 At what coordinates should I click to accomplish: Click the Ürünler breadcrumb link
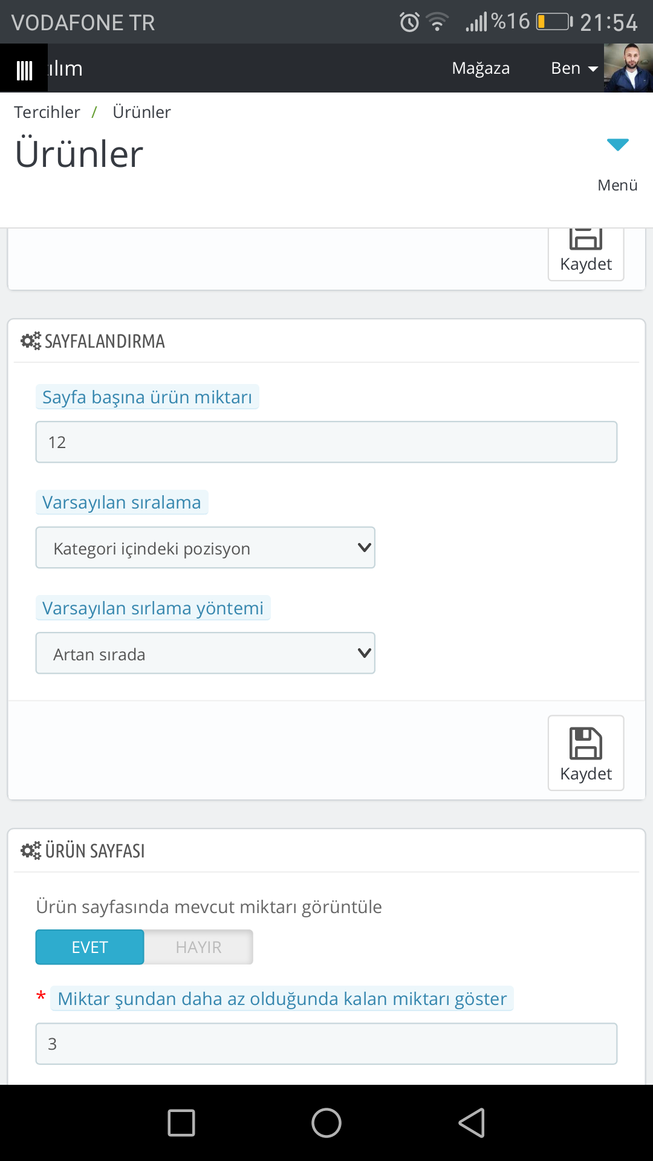142,112
